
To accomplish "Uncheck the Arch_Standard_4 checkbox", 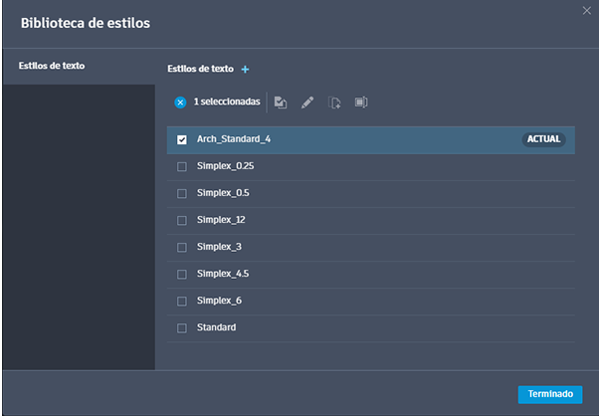I will click(181, 139).
